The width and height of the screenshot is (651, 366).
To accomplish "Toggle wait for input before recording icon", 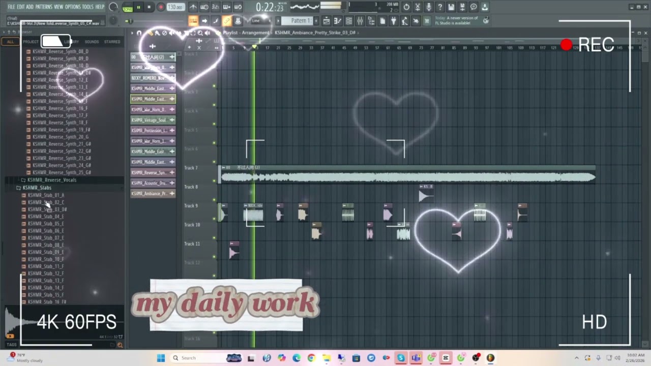I will (204, 7).
